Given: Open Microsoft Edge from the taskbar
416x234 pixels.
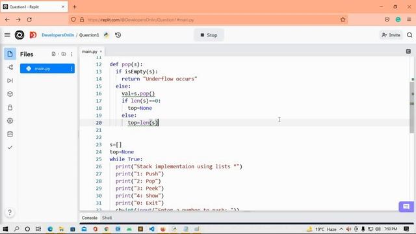Looking at the screenshot, I should (x=50, y=229).
